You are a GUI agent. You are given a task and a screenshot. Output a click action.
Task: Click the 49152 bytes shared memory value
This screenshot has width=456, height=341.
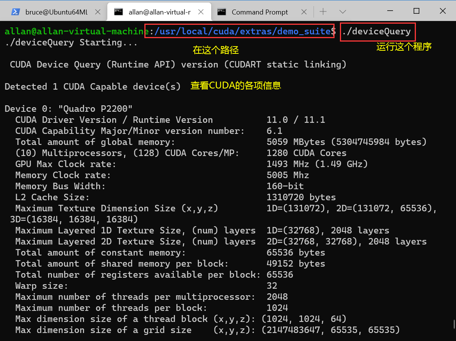pos(296,264)
